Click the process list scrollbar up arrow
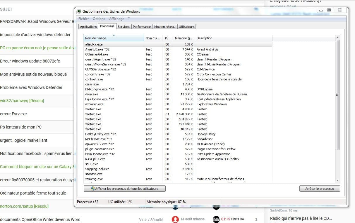 click(x=337, y=37)
